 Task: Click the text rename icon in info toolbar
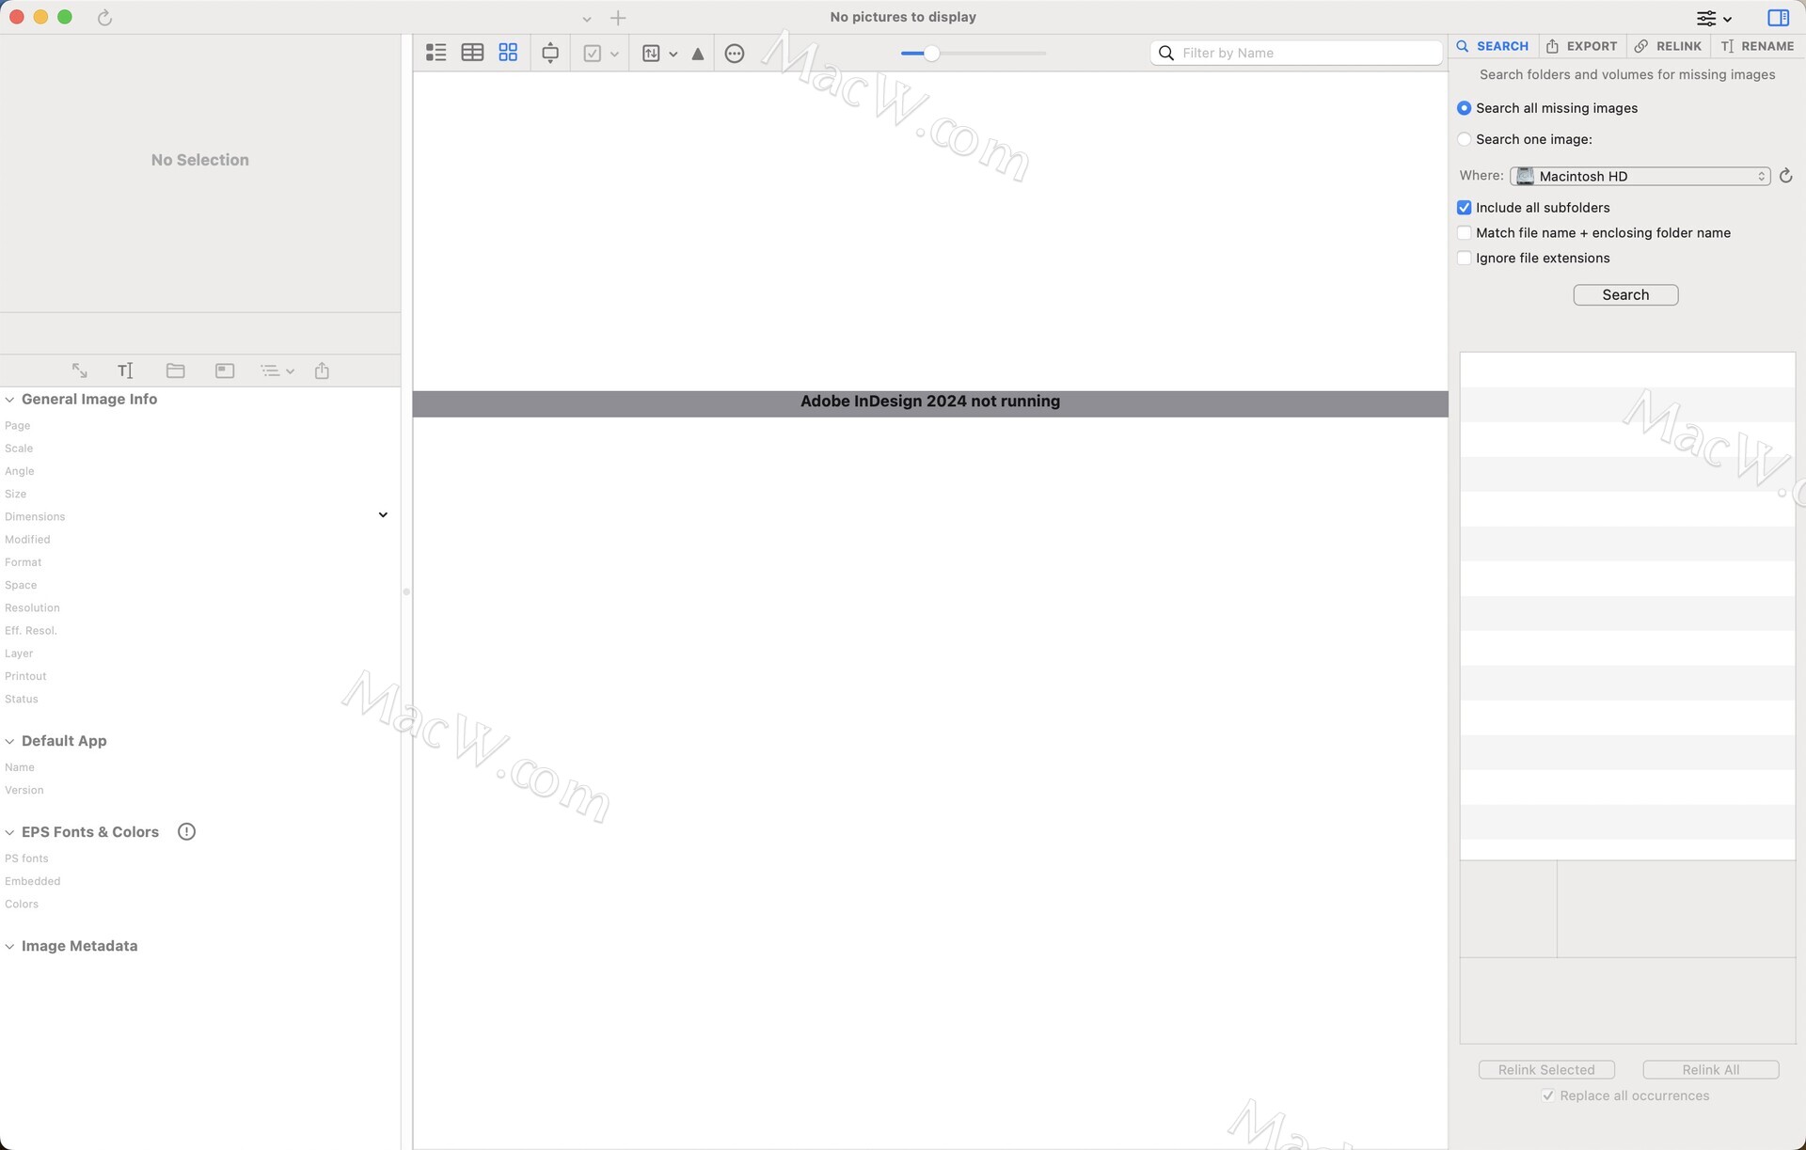[125, 370]
